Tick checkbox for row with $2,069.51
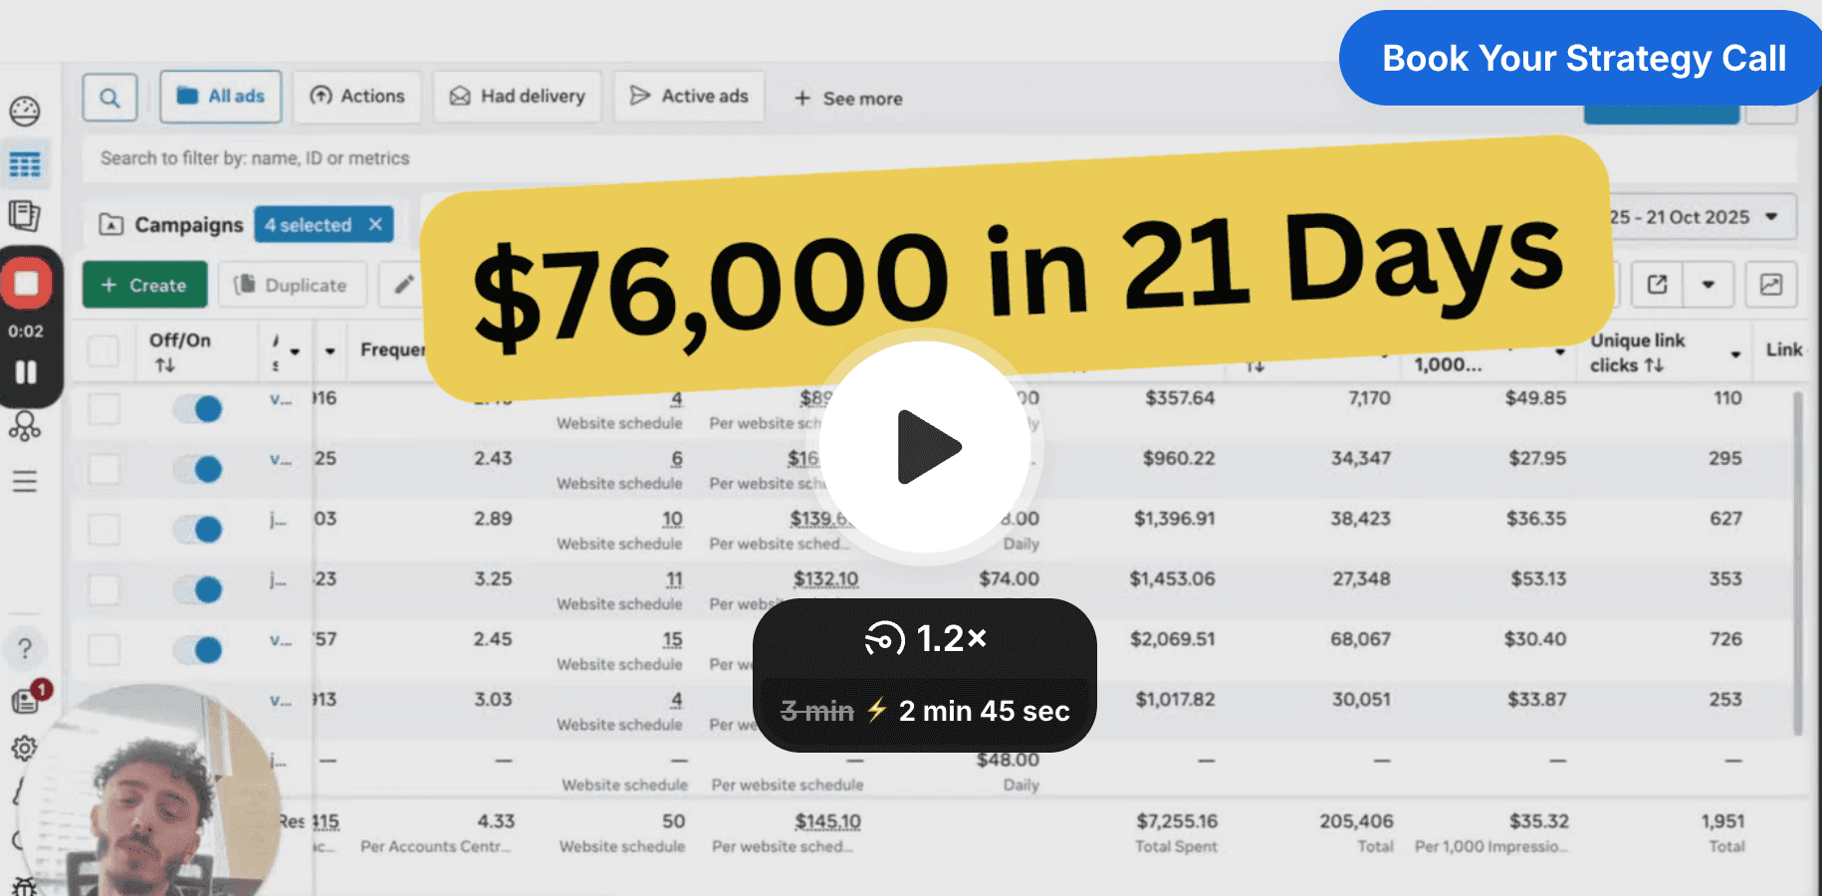Screen dimensions: 1822x896 [x=104, y=650]
